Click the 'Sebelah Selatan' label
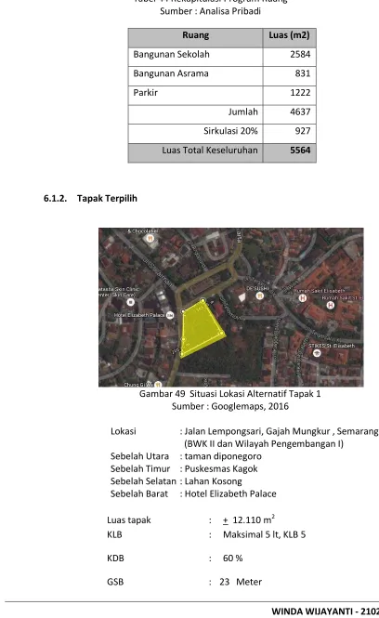Viewport: 379px width, 618px height. tap(143, 481)
